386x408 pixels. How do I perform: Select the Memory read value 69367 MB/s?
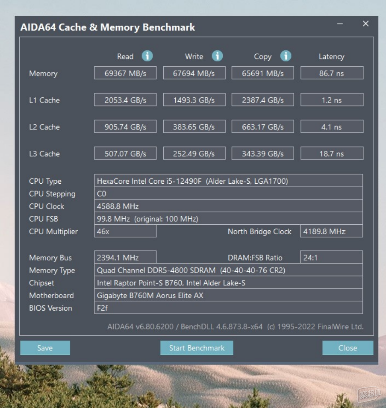tap(125, 73)
